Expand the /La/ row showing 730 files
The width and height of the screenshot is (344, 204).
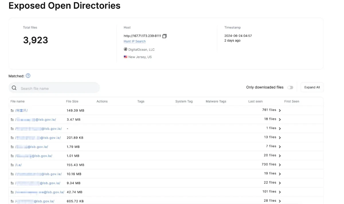[x=280, y=165]
